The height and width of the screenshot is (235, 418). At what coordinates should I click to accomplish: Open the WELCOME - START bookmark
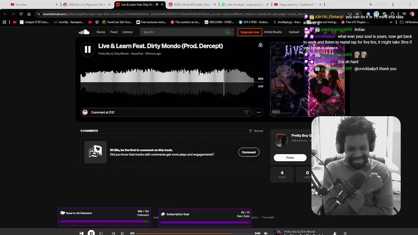tap(219, 22)
